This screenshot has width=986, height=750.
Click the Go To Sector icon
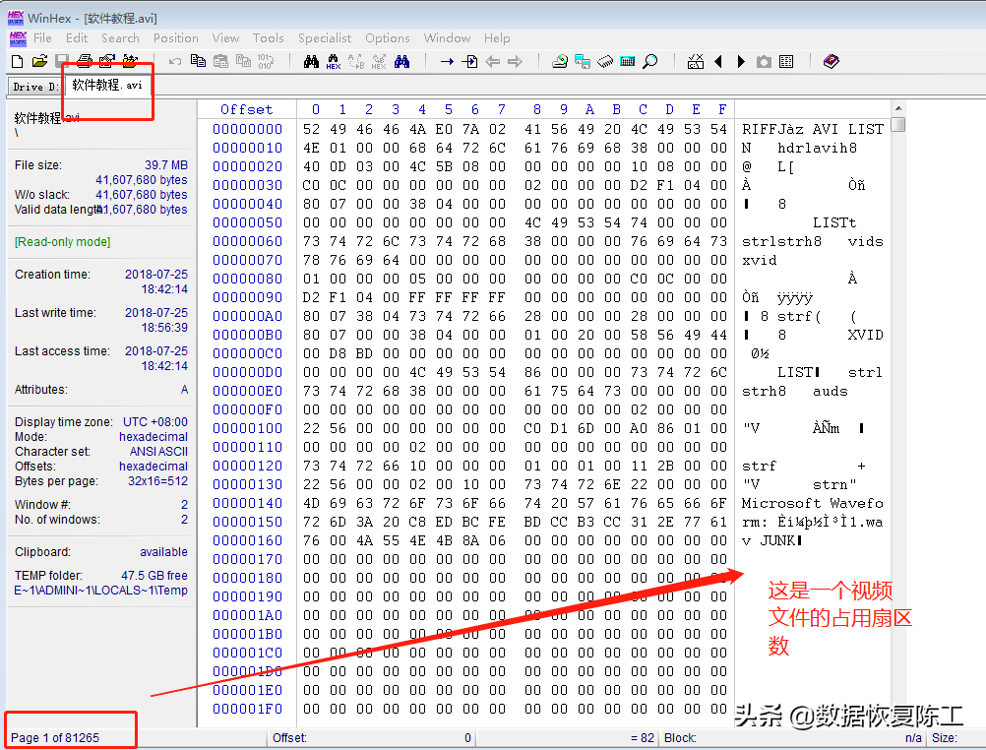469,61
